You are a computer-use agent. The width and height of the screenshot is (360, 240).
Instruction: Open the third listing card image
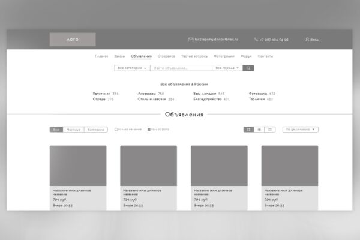coord(219,166)
